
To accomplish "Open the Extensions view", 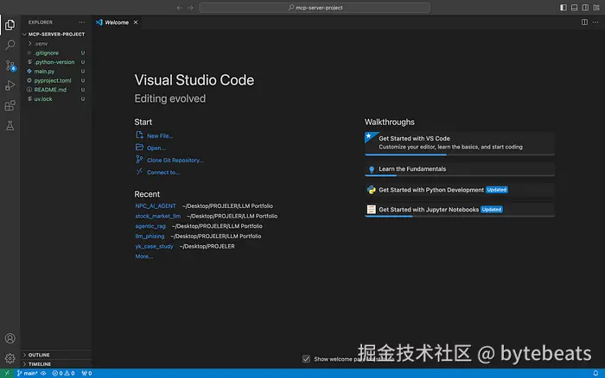I will [10, 105].
